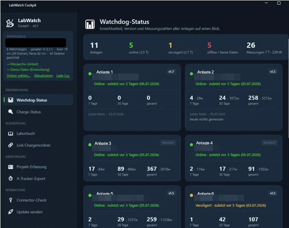This screenshot has width=289, height=228.
Task: Click the redacted Datenquelle path field
Action: (x=35, y=43)
